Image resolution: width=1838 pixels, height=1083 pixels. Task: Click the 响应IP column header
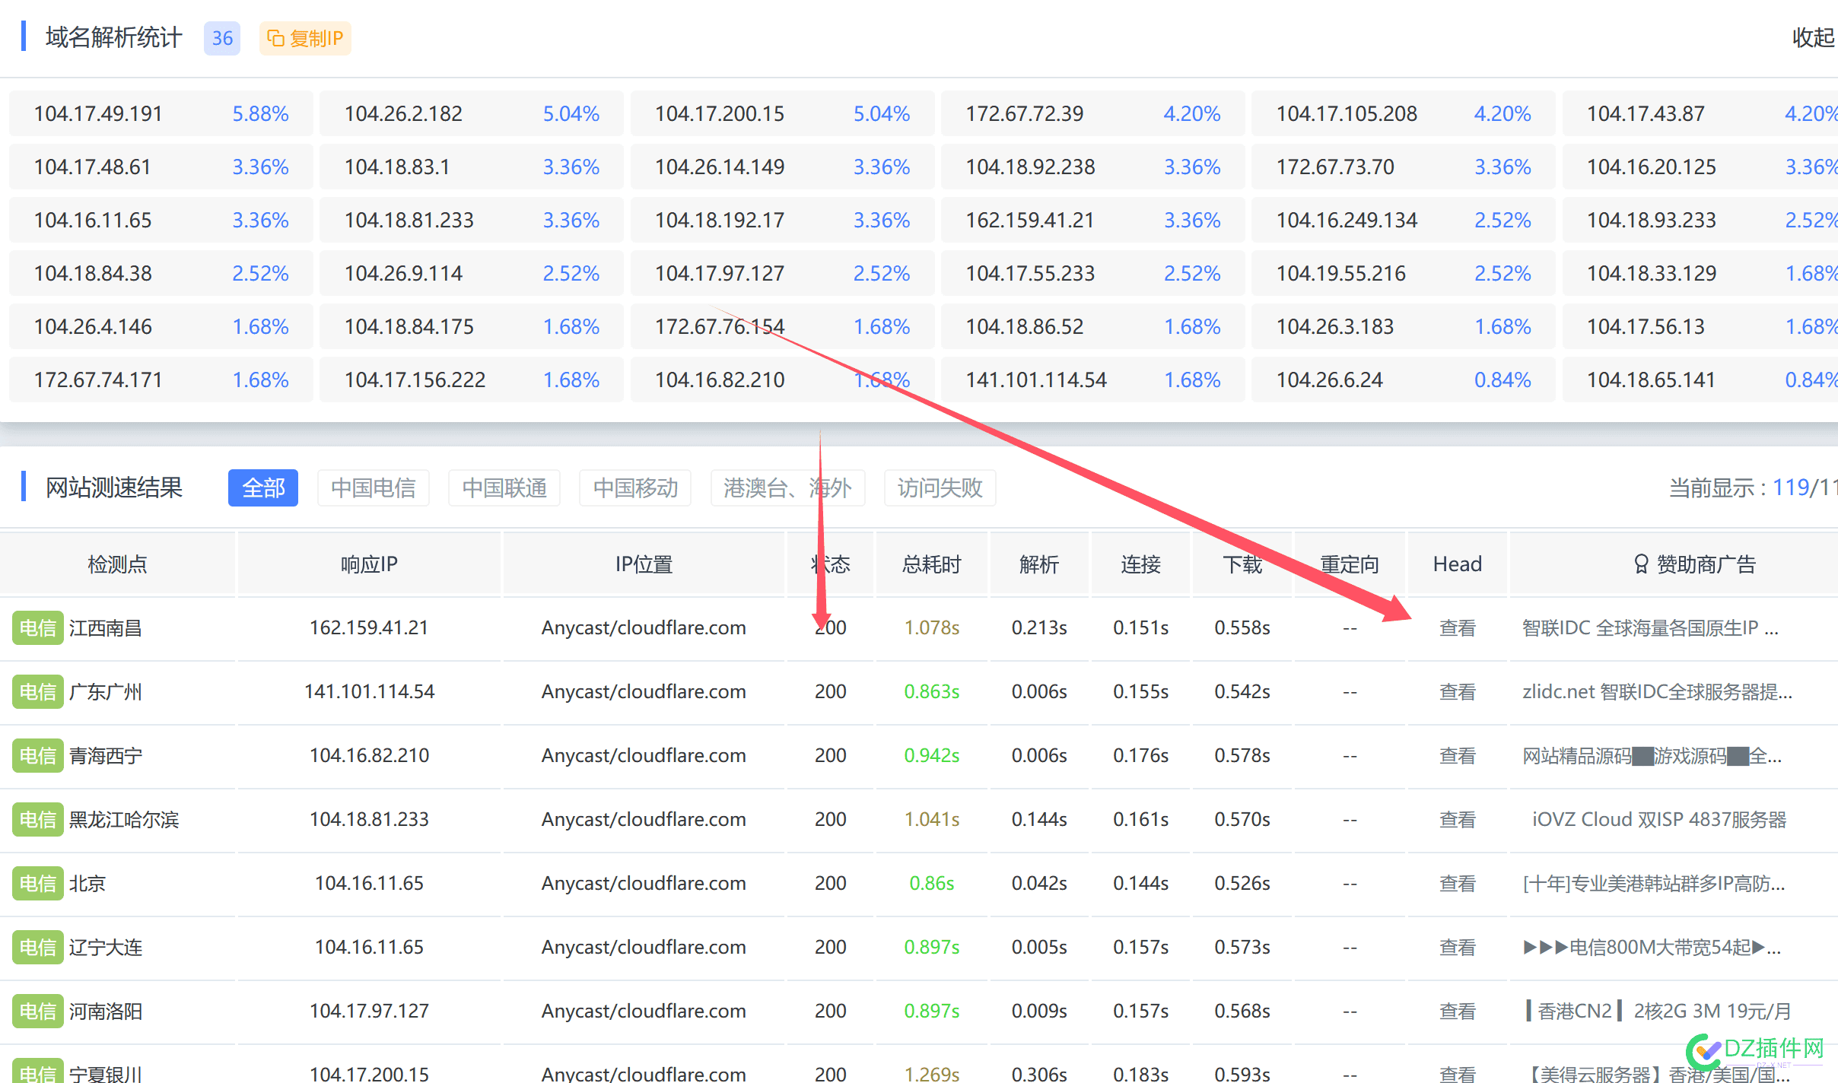coord(369,564)
